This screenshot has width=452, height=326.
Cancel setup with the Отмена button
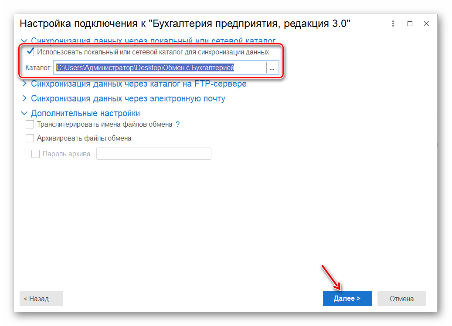[401, 299]
